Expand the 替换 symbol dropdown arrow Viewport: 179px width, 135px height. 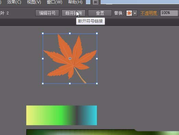(135, 13)
